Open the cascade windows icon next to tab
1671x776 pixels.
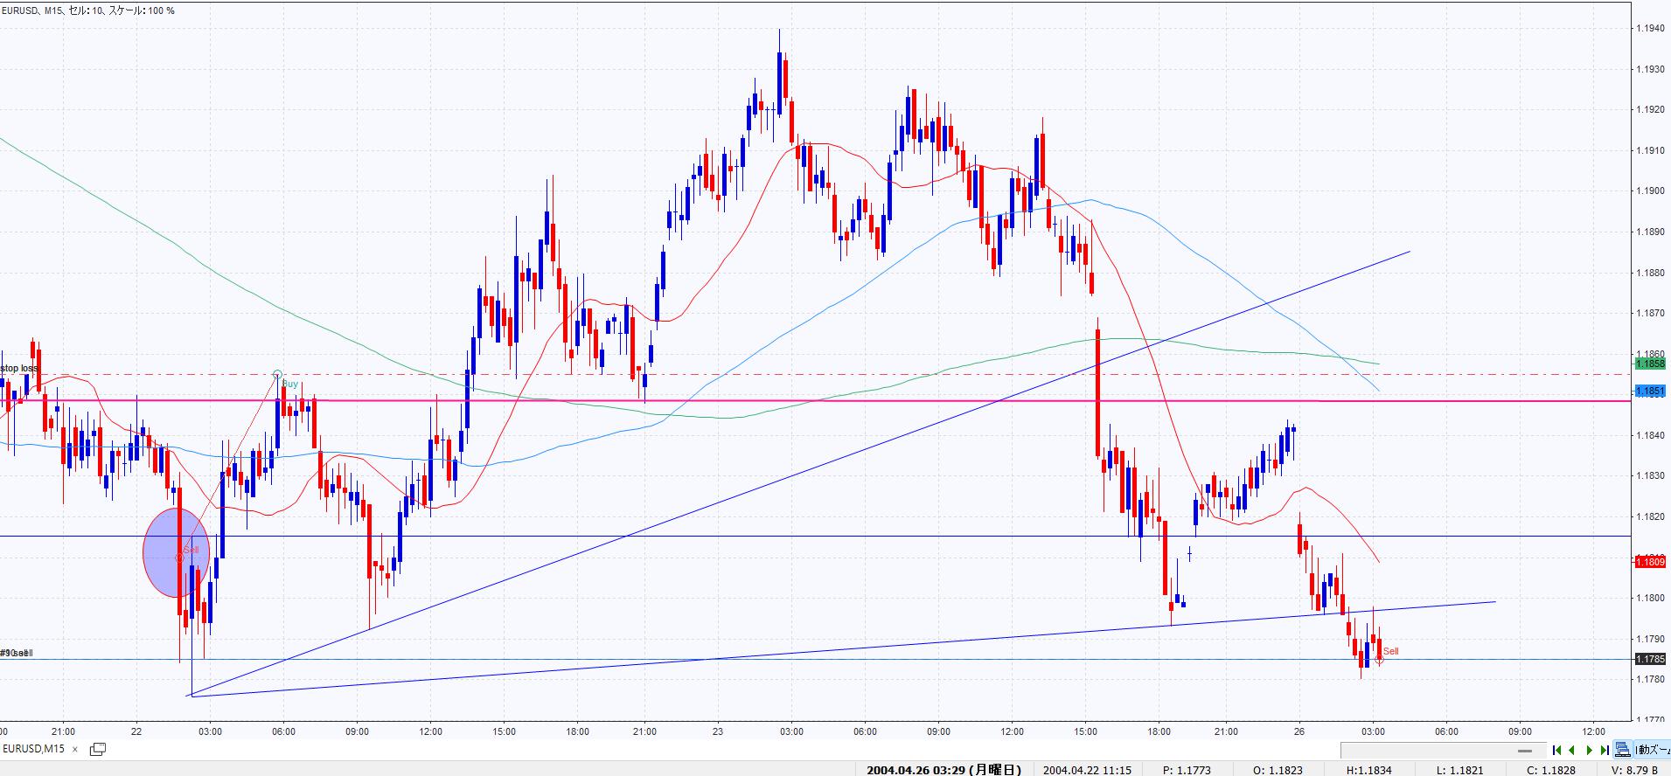coord(97,749)
